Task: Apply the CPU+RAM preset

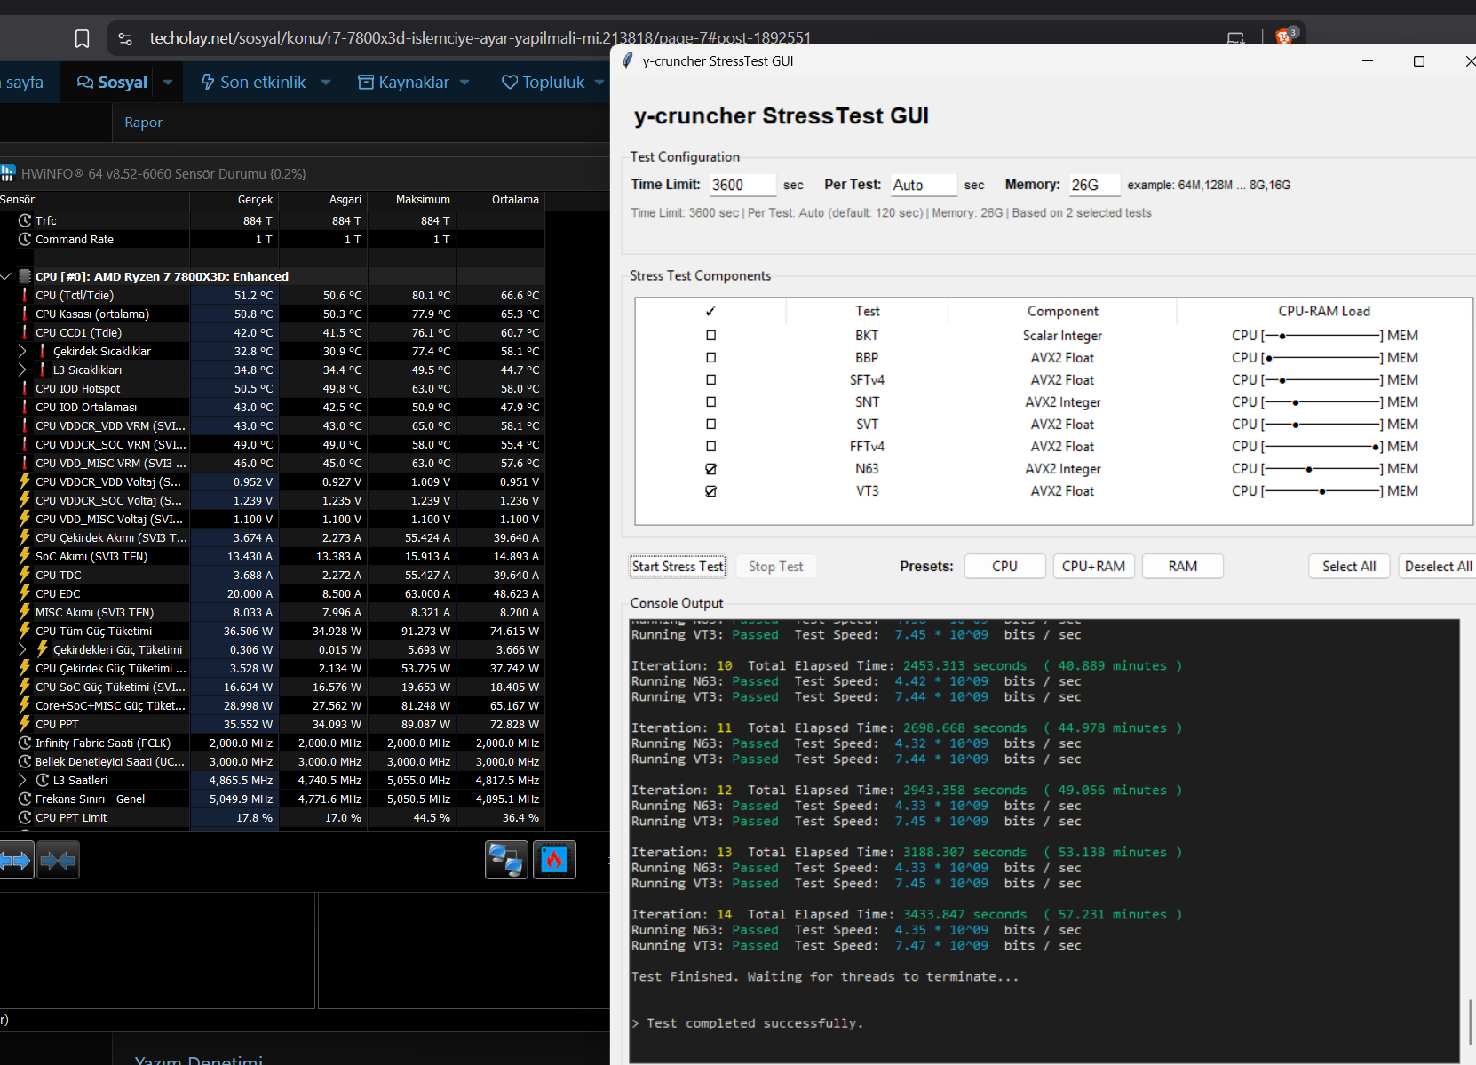Action: tap(1093, 567)
